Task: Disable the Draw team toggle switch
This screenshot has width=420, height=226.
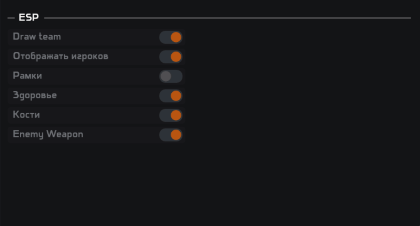Action: (x=171, y=37)
